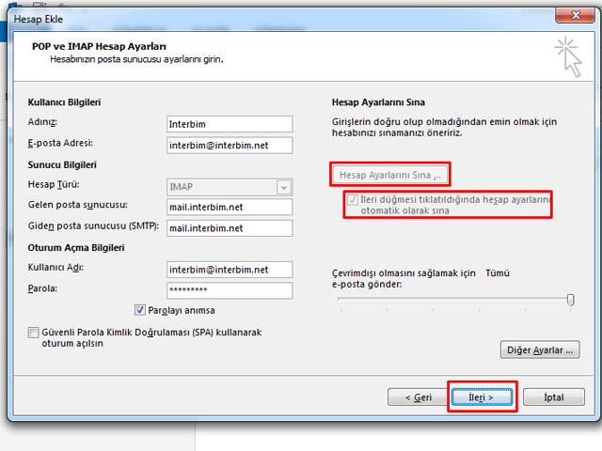This screenshot has height=451, width=602.
Task: Click the E-posta Adresi input field
Action: [x=230, y=145]
